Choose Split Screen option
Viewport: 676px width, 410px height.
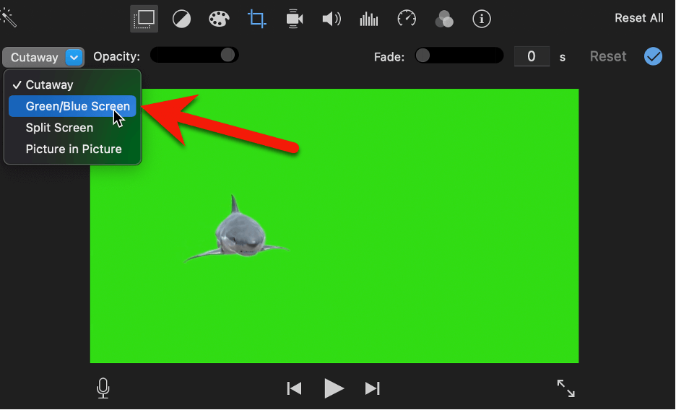coord(72,128)
